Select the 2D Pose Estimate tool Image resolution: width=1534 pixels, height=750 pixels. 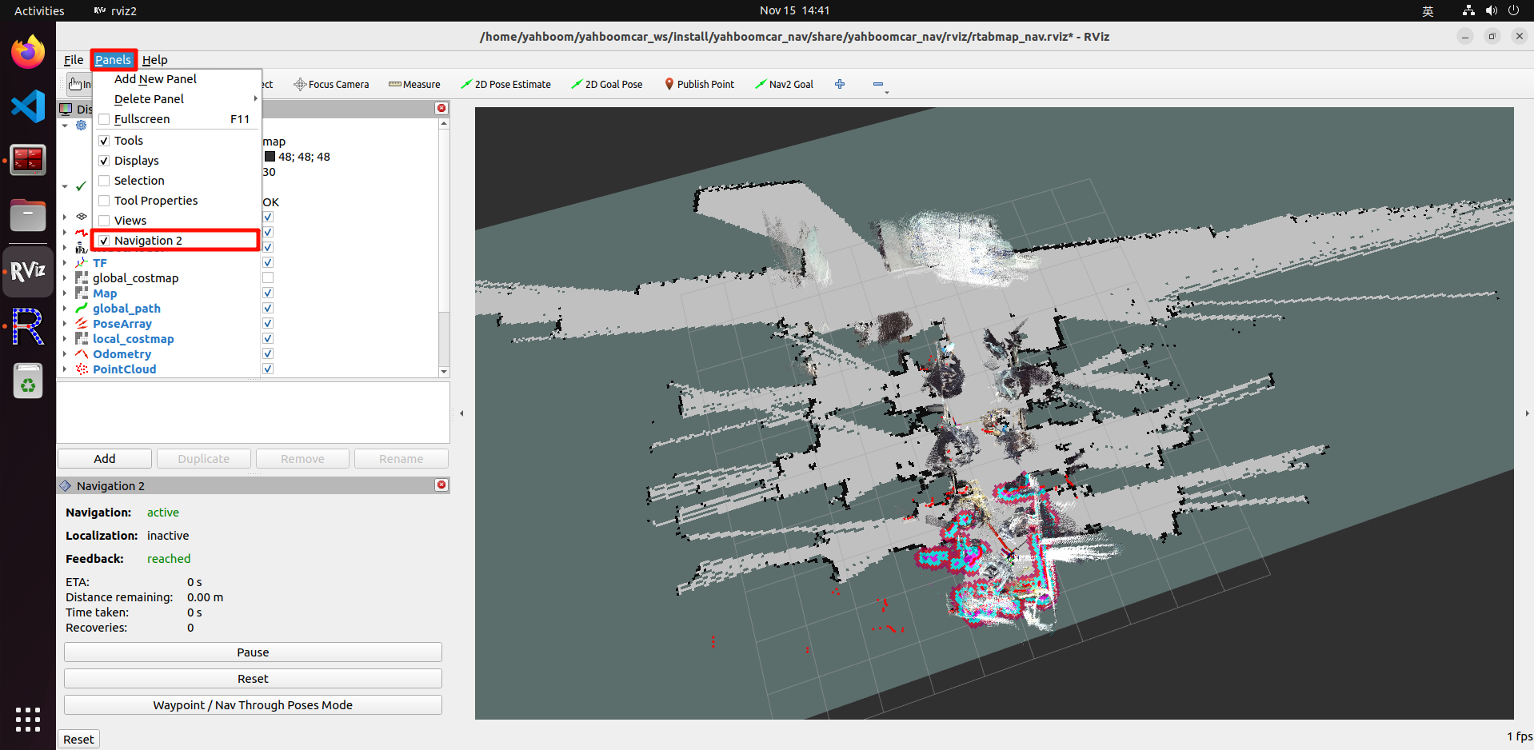[x=505, y=85]
